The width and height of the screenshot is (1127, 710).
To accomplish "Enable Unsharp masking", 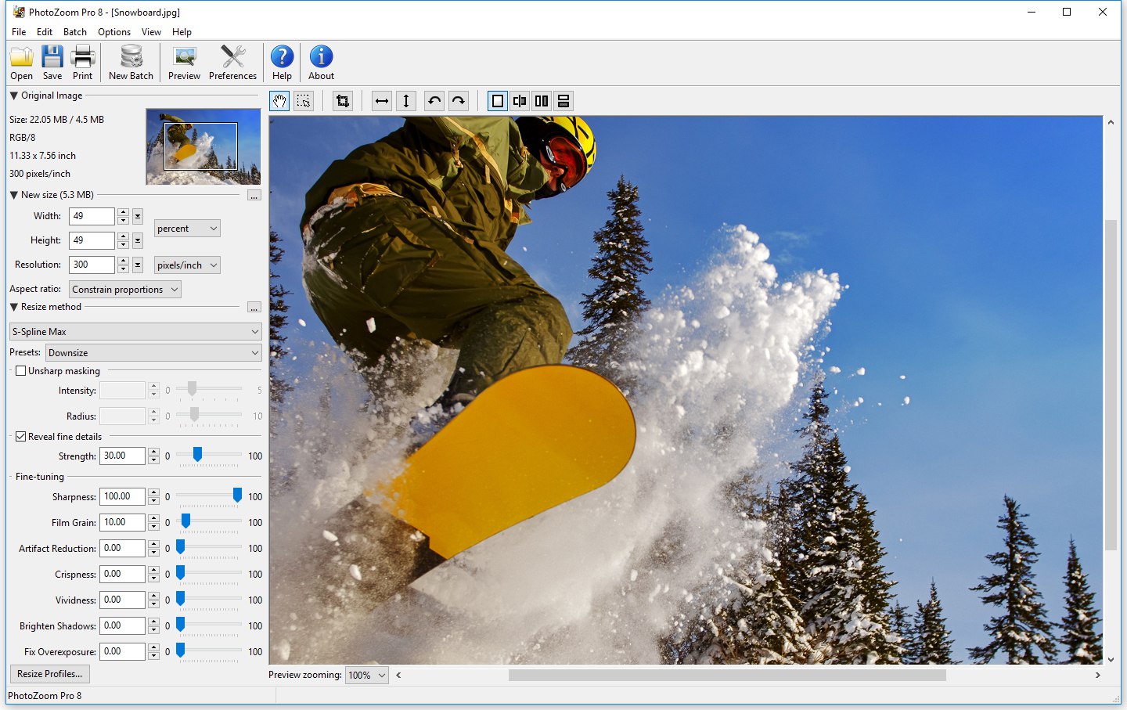I will (x=20, y=370).
